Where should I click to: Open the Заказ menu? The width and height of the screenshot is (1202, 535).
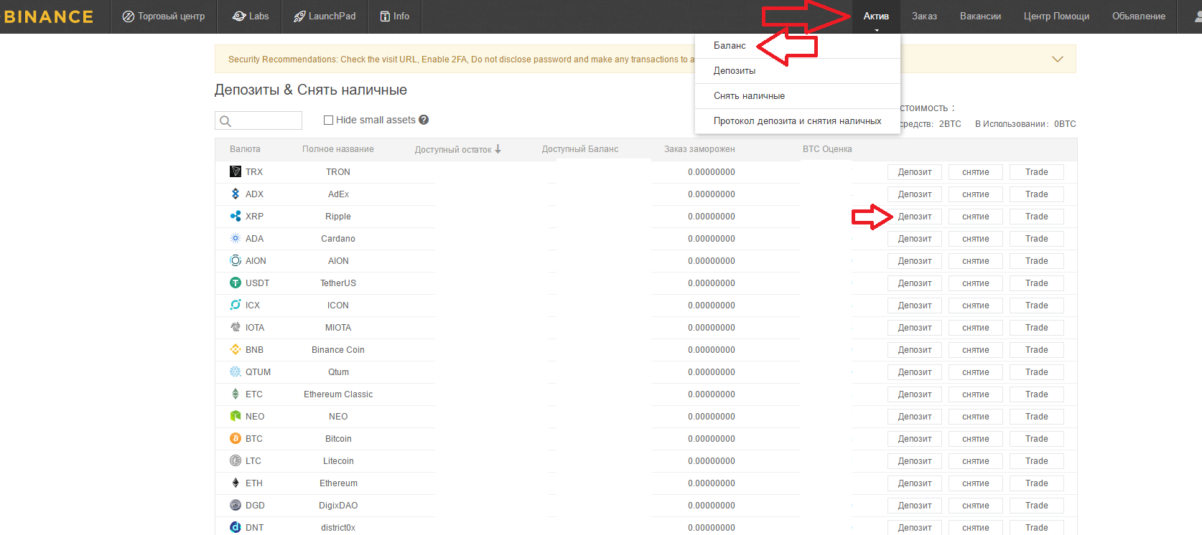coord(924,16)
